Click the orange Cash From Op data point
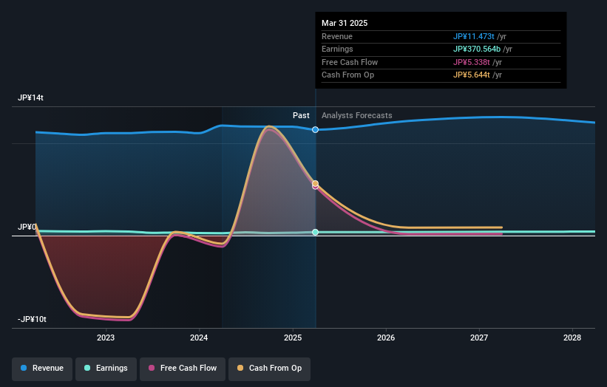Image resolution: width=607 pixels, height=387 pixels. [316, 183]
